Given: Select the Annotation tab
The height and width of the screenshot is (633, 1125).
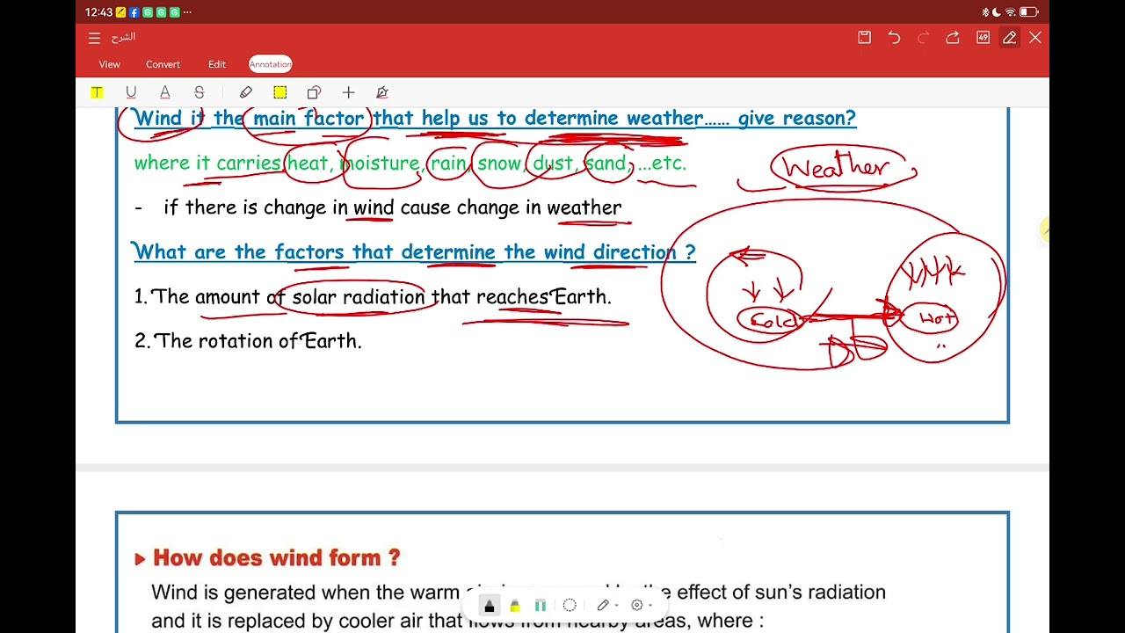Looking at the screenshot, I should pyautogui.click(x=271, y=64).
